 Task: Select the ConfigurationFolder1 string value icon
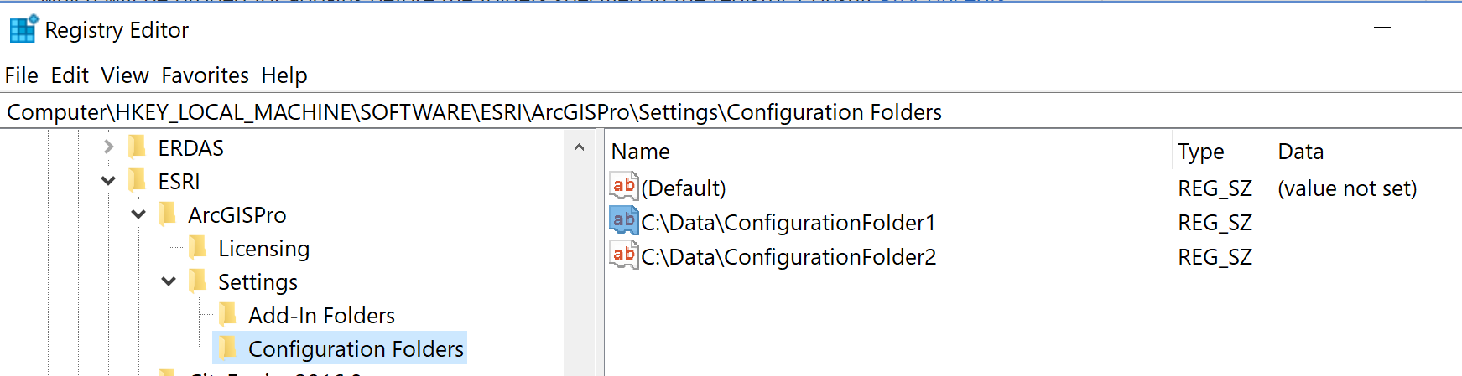624,221
